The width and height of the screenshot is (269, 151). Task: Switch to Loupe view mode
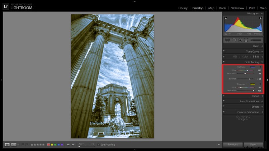pos(7,145)
